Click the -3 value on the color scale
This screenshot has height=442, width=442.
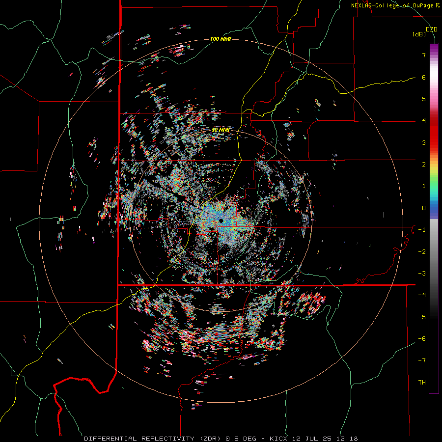tap(422, 274)
